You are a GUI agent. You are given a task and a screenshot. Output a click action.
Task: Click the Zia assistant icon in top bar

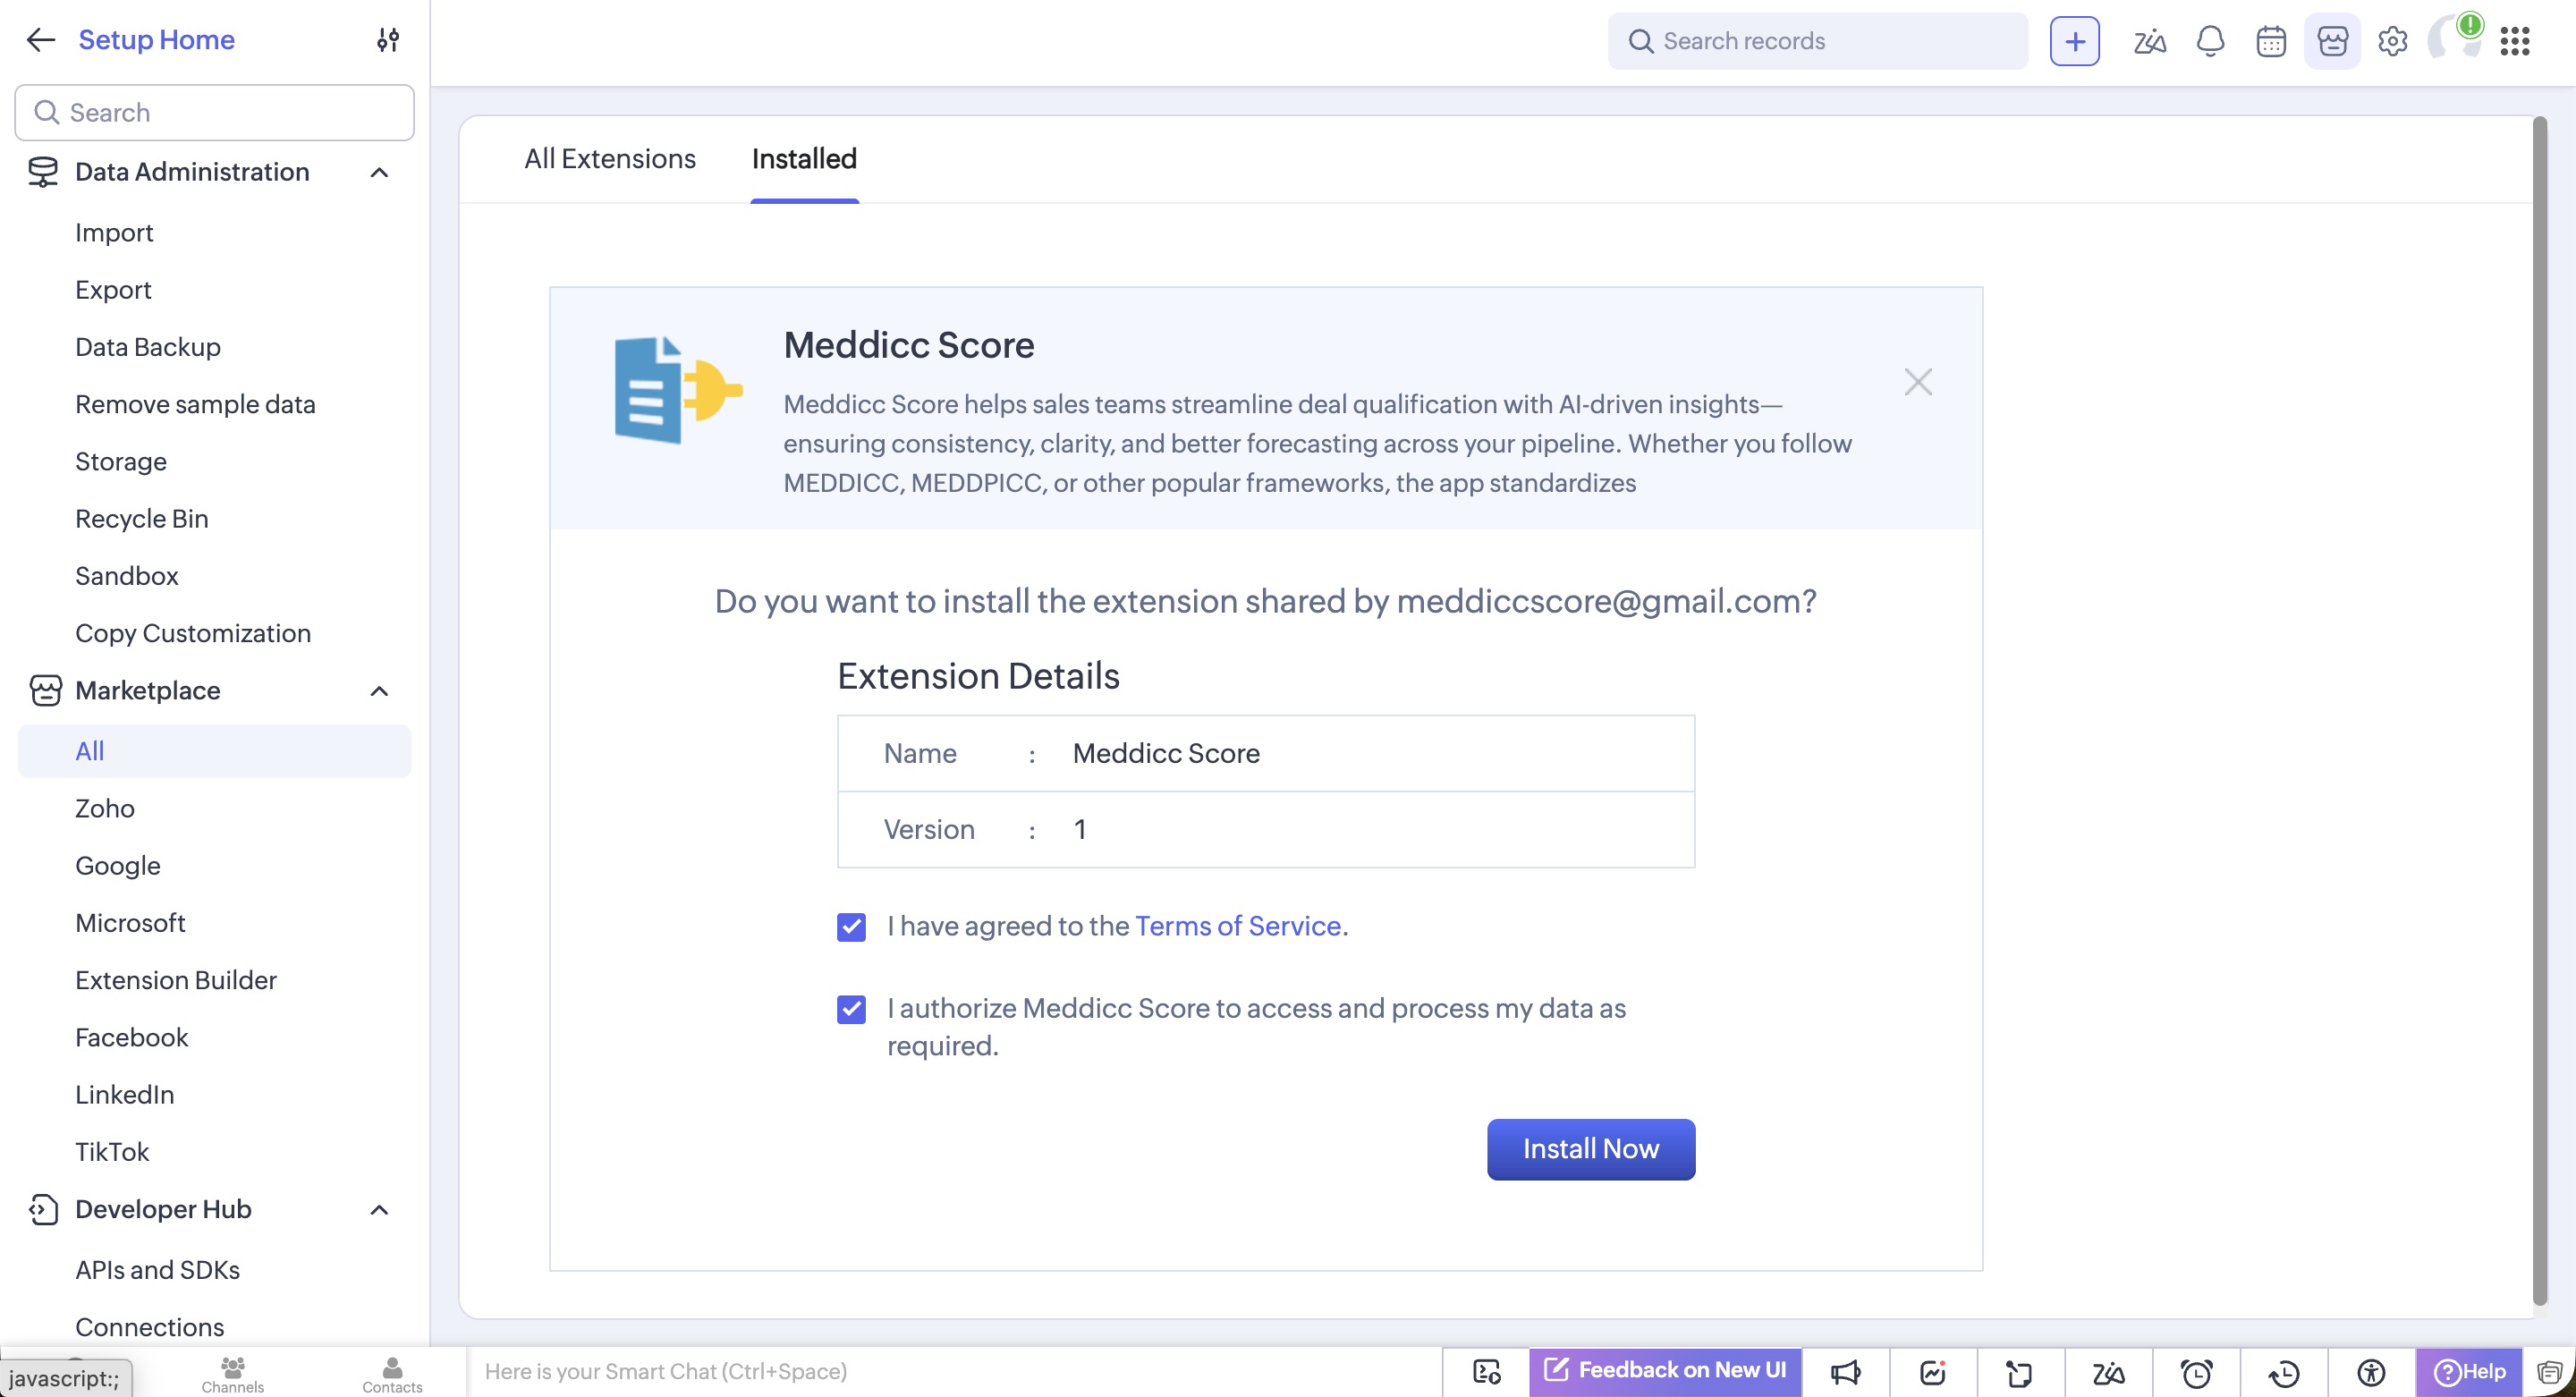tap(2149, 41)
